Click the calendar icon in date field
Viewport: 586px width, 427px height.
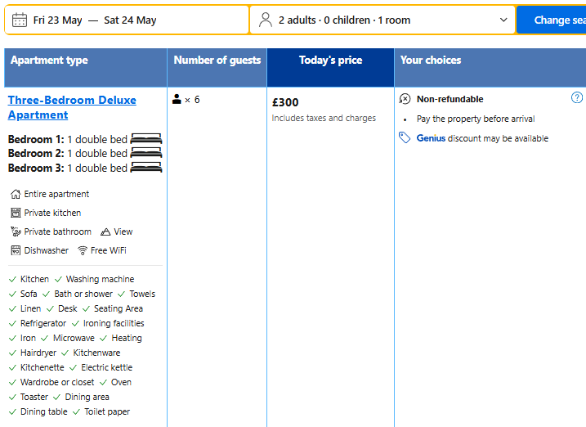[20, 20]
